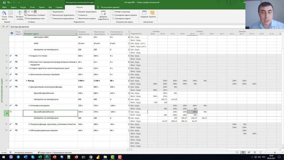Open Firefox from the Windows taskbar
The height and width of the screenshot is (160, 284).
point(76,157)
